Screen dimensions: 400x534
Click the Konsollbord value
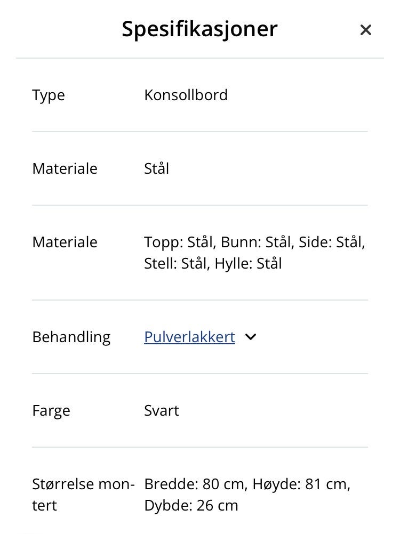(186, 95)
